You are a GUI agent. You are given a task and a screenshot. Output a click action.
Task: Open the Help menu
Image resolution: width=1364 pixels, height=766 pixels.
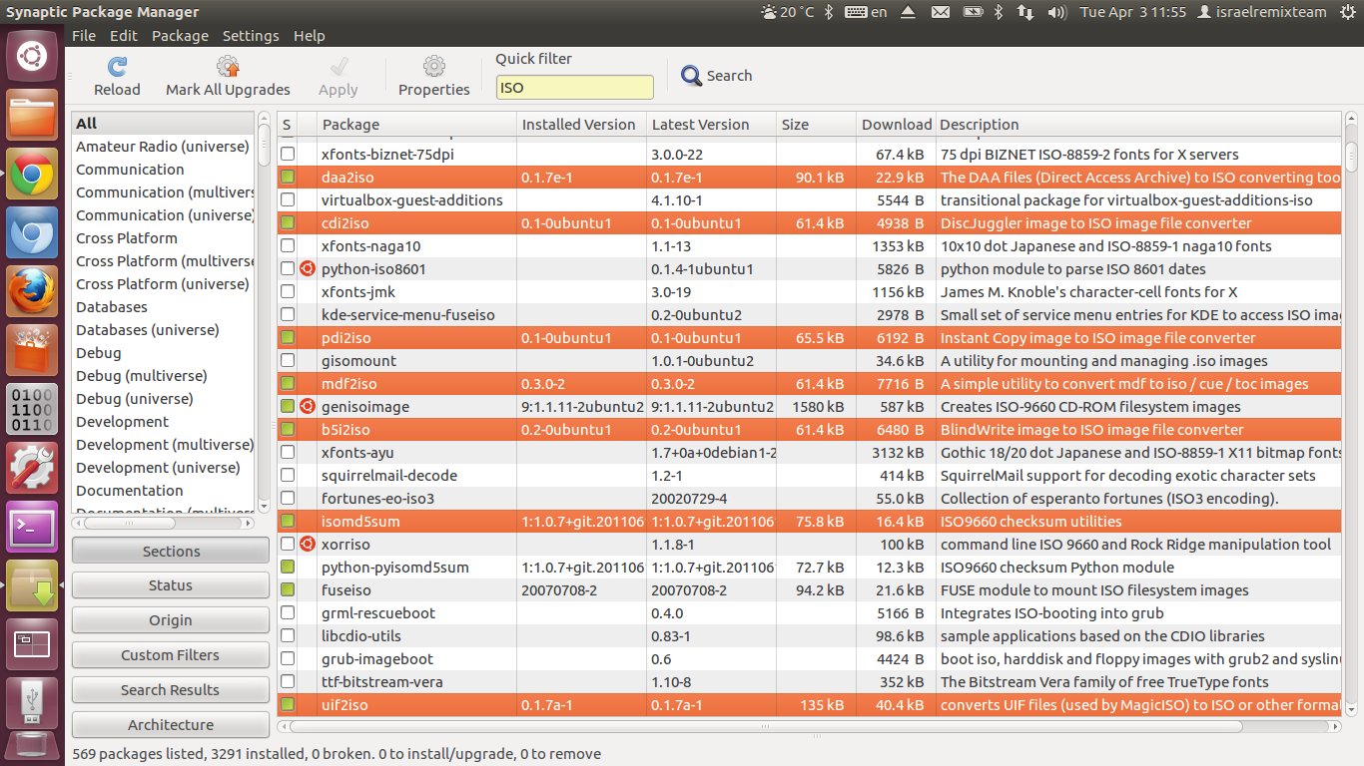coord(309,35)
